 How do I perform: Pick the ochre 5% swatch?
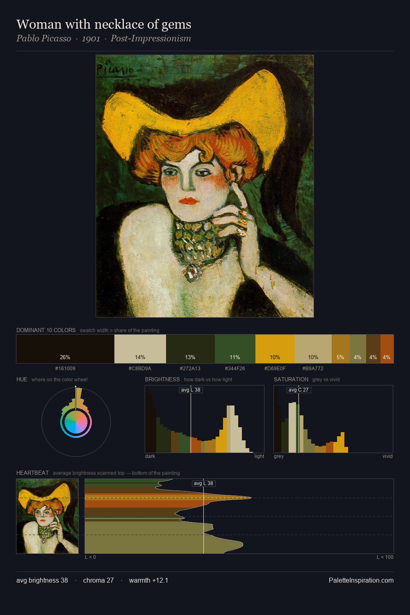click(x=341, y=349)
